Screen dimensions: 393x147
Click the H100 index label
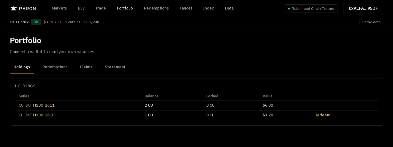pos(19,22)
